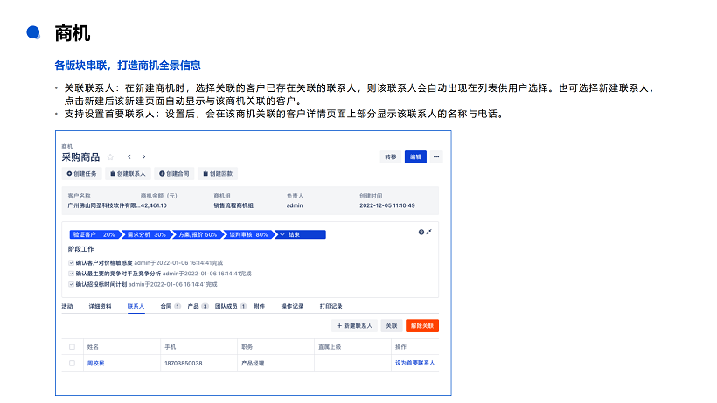Toggle 确认最主要的竞争对手及竞争分析 checkbox
This screenshot has width=717, height=403.
[x=72, y=274]
